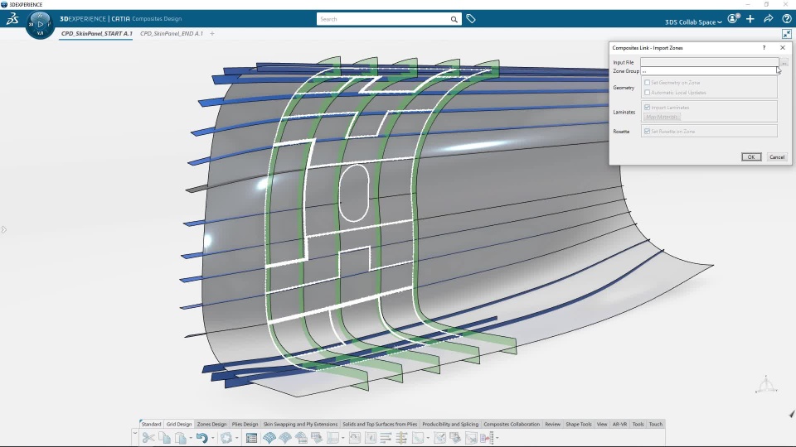The height and width of the screenshot is (447, 796).
Task: Click the centered lines symmetric-stacking icon
Action: click(x=401, y=438)
